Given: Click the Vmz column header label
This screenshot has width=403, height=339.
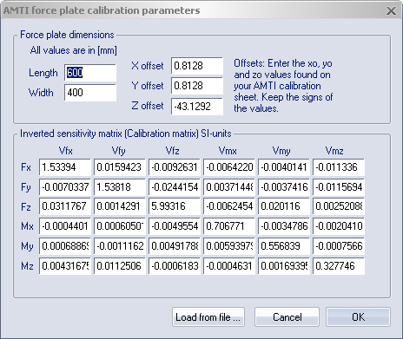Looking at the screenshot, I should (x=334, y=151).
